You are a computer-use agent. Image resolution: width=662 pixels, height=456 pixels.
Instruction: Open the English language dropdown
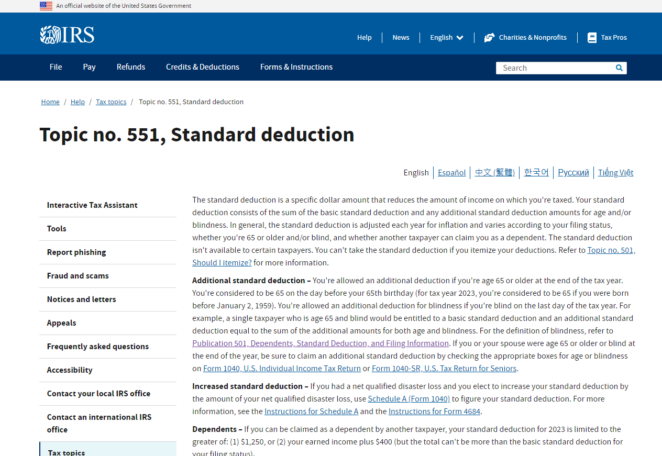coord(447,38)
